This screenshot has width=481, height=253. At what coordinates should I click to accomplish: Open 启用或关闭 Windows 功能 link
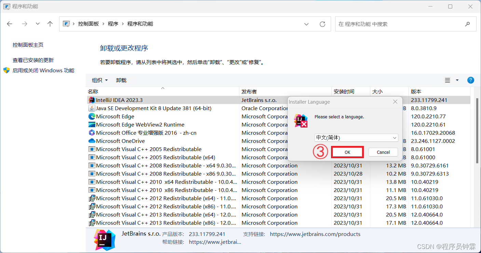tap(43, 70)
